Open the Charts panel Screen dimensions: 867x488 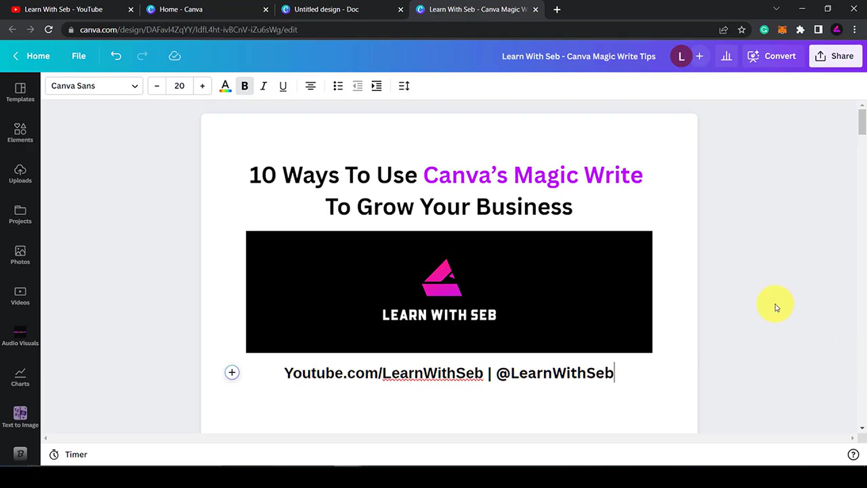[x=20, y=377]
